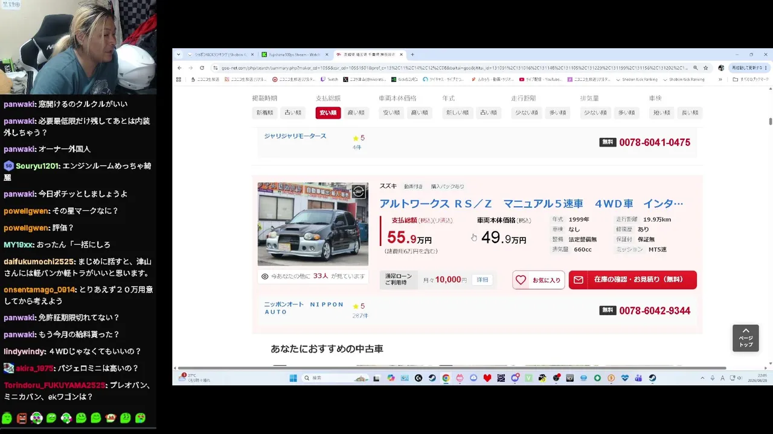Click the red heart taskbar icon
The width and height of the screenshot is (773, 434).
point(487,378)
